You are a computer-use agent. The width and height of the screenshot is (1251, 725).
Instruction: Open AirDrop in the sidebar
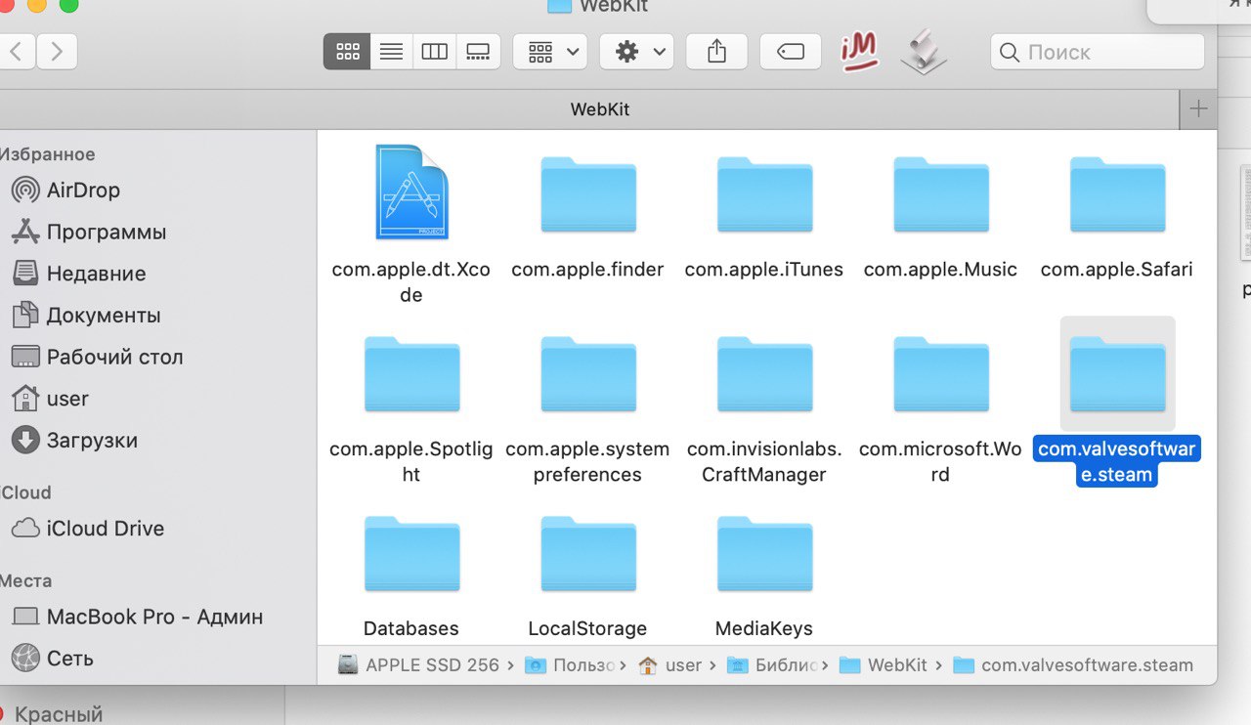point(65,190)
